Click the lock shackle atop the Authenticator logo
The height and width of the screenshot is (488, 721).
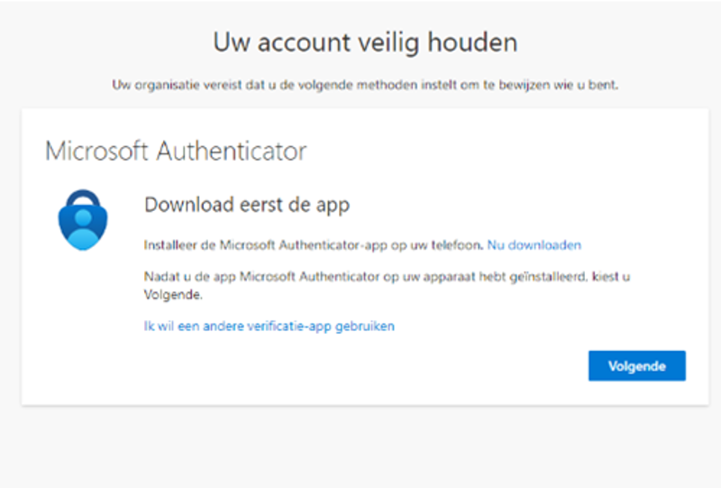(x=83, y=196)
